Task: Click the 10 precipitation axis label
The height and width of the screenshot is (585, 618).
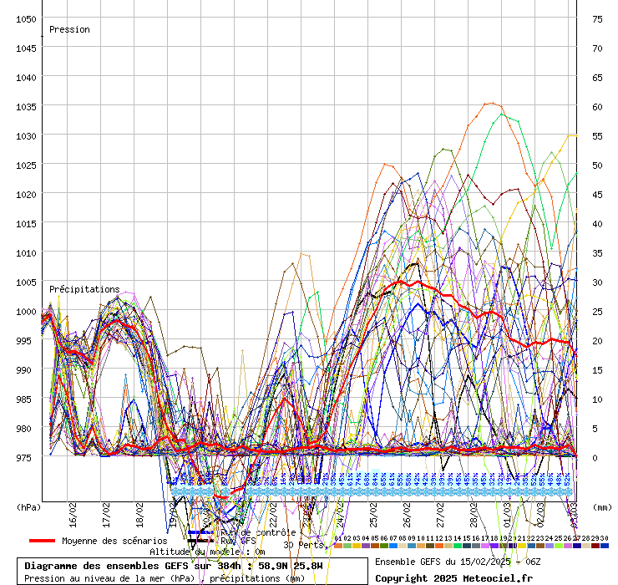Action: click(x=597, y=399)
